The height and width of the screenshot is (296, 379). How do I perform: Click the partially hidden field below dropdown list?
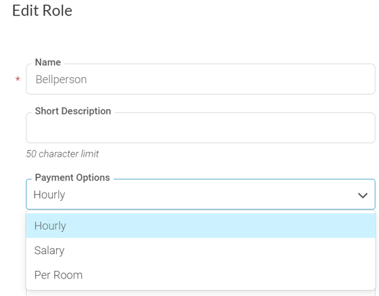point(200,293)
